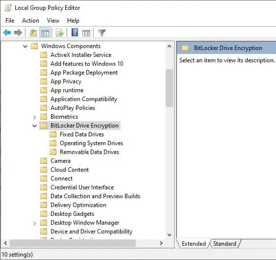
Task: Toggle Show/Hide Action Pane icon
Action: (86, 33)
